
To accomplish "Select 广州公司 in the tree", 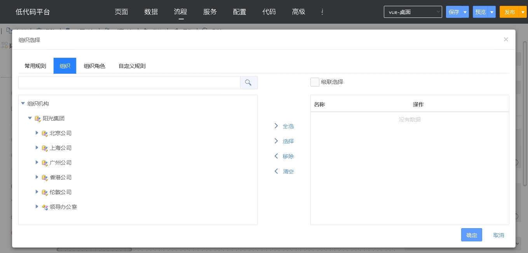I will 61,163.
